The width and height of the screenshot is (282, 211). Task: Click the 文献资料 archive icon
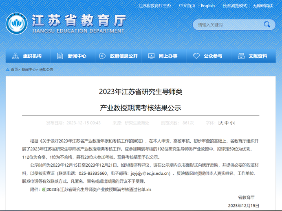pyautogui.click(x=241, y=56)
